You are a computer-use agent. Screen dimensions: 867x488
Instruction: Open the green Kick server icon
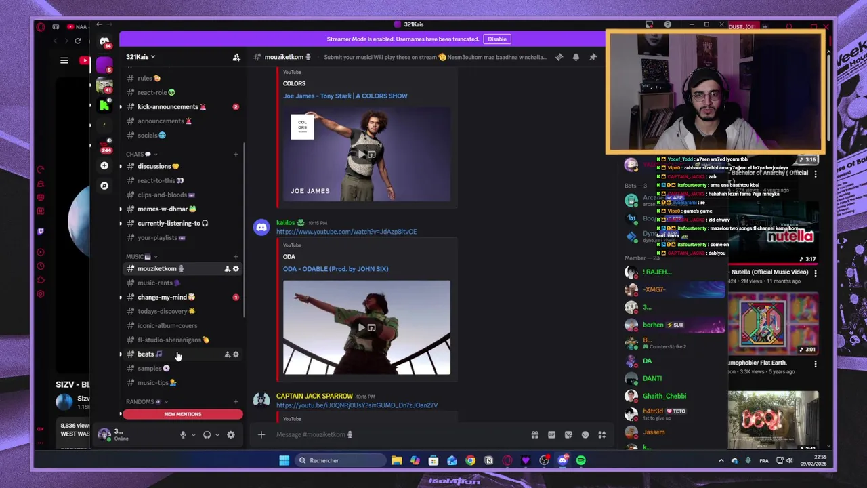(x=104, y=105)
